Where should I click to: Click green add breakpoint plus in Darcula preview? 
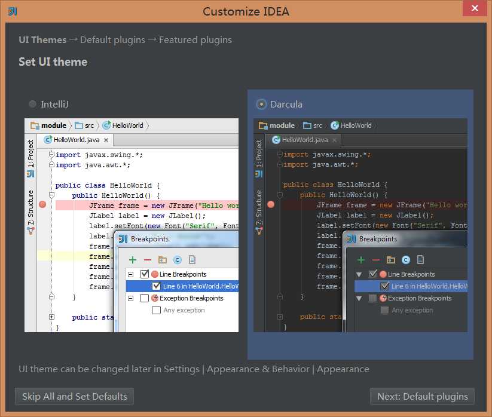(x=361, y=260)
